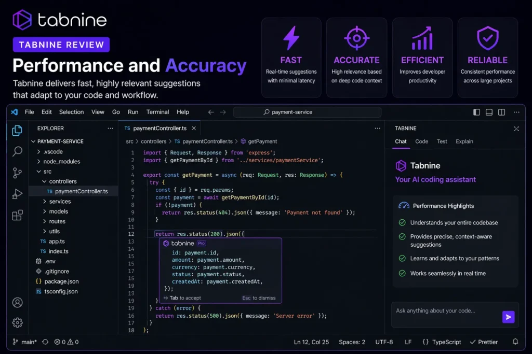Viewport: 532px width, 354px height.
Task: Toggle the bottom panel layout icon
Action: [489, 112]
